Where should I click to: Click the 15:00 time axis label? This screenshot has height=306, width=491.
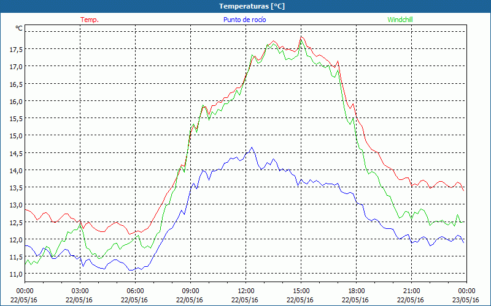301,291
